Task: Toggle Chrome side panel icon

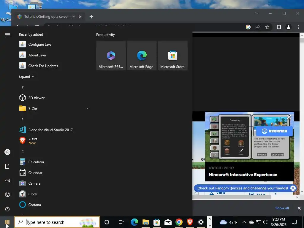Action: [279, 27]
